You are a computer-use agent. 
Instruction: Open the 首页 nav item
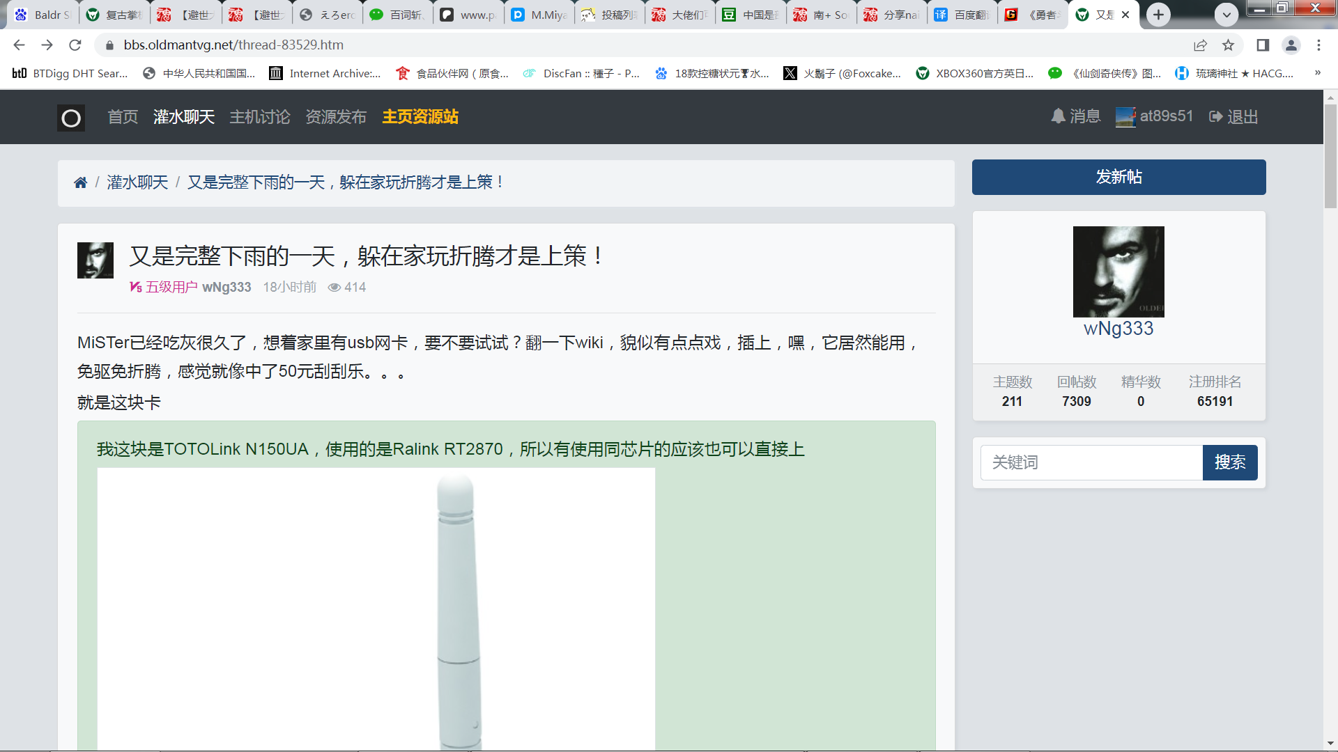coord(123,117)
